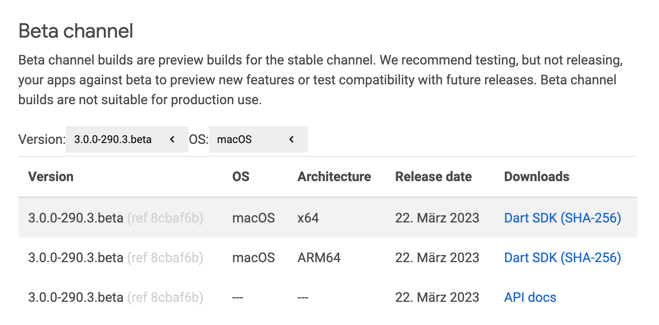Viewport: 659px width, 325px height.
Task: Click the Release date column header
Action: (433, 177)
